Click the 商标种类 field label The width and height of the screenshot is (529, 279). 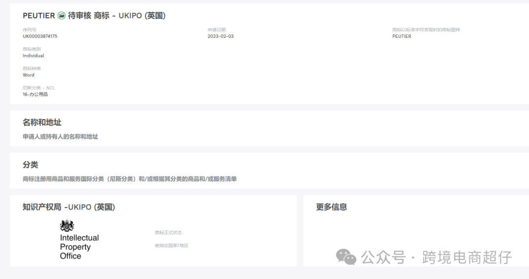point(32,69)
